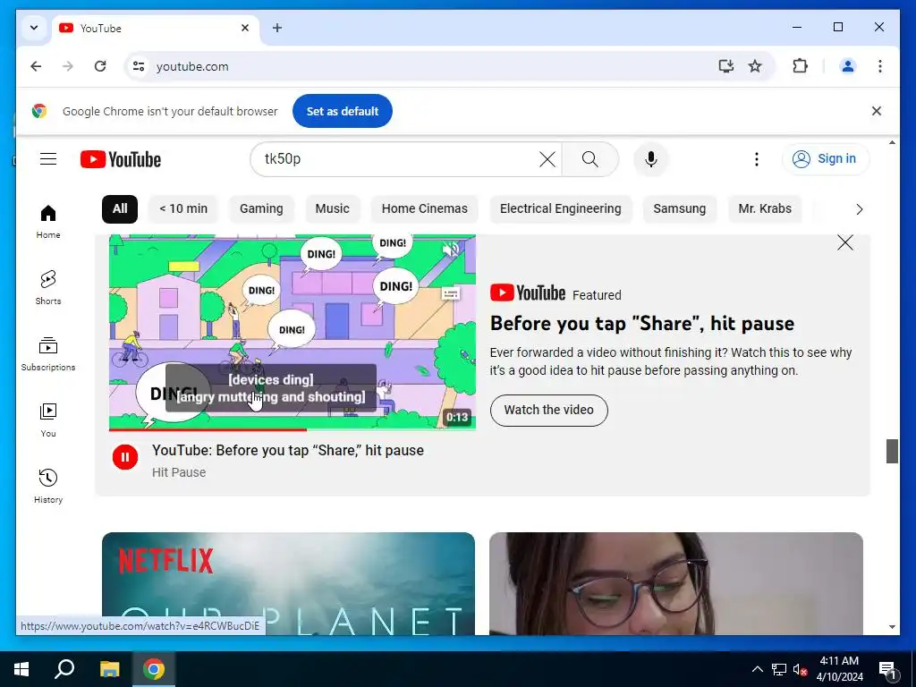The width and height of the screenshot is (916, 687).
Task: Select the Gaming chip
Action: click(x=261, y=208)
